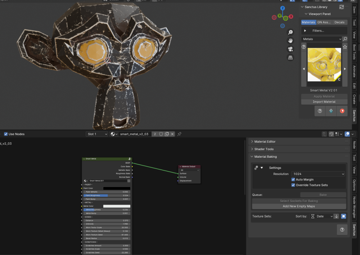Screen dimensions: 360x255
Task: Open the Slot 1 dropdown
Action: point(97,134)
